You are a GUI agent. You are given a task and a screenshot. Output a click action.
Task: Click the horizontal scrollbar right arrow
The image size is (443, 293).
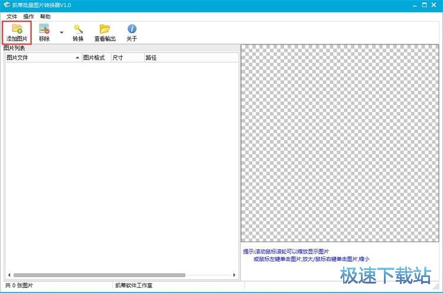click(x=234, y=275)
